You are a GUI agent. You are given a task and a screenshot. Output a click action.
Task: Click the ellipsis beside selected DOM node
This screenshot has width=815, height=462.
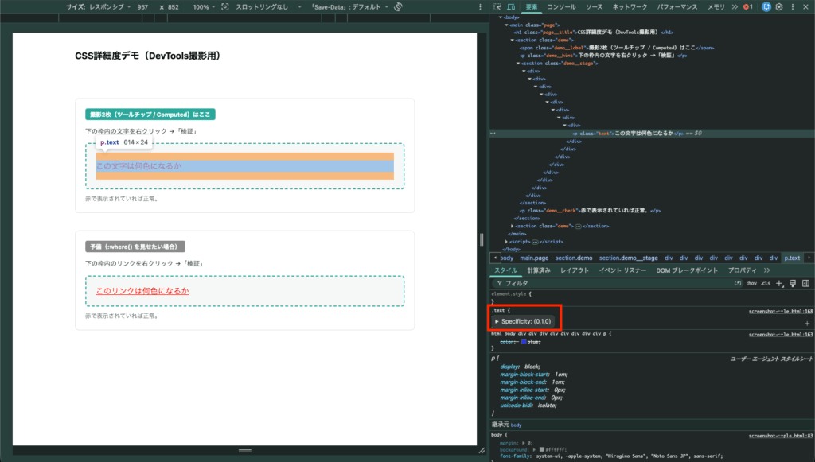point(493,134)
